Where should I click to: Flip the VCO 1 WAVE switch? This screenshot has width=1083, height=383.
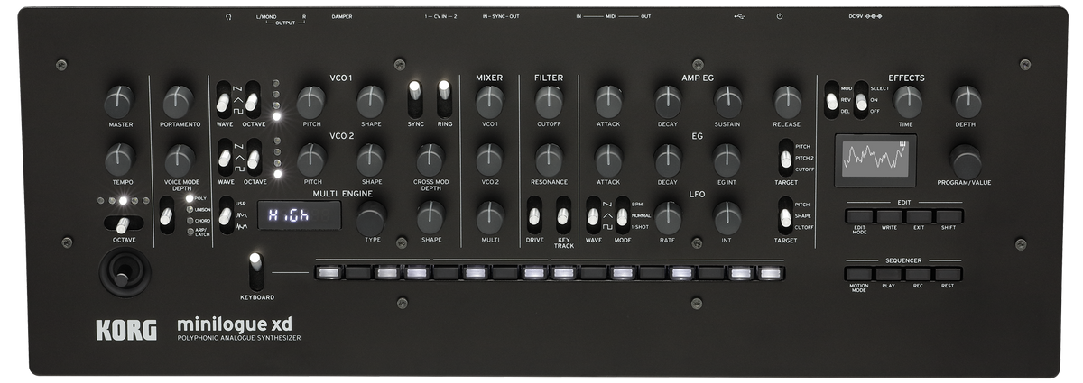(222, 101)
